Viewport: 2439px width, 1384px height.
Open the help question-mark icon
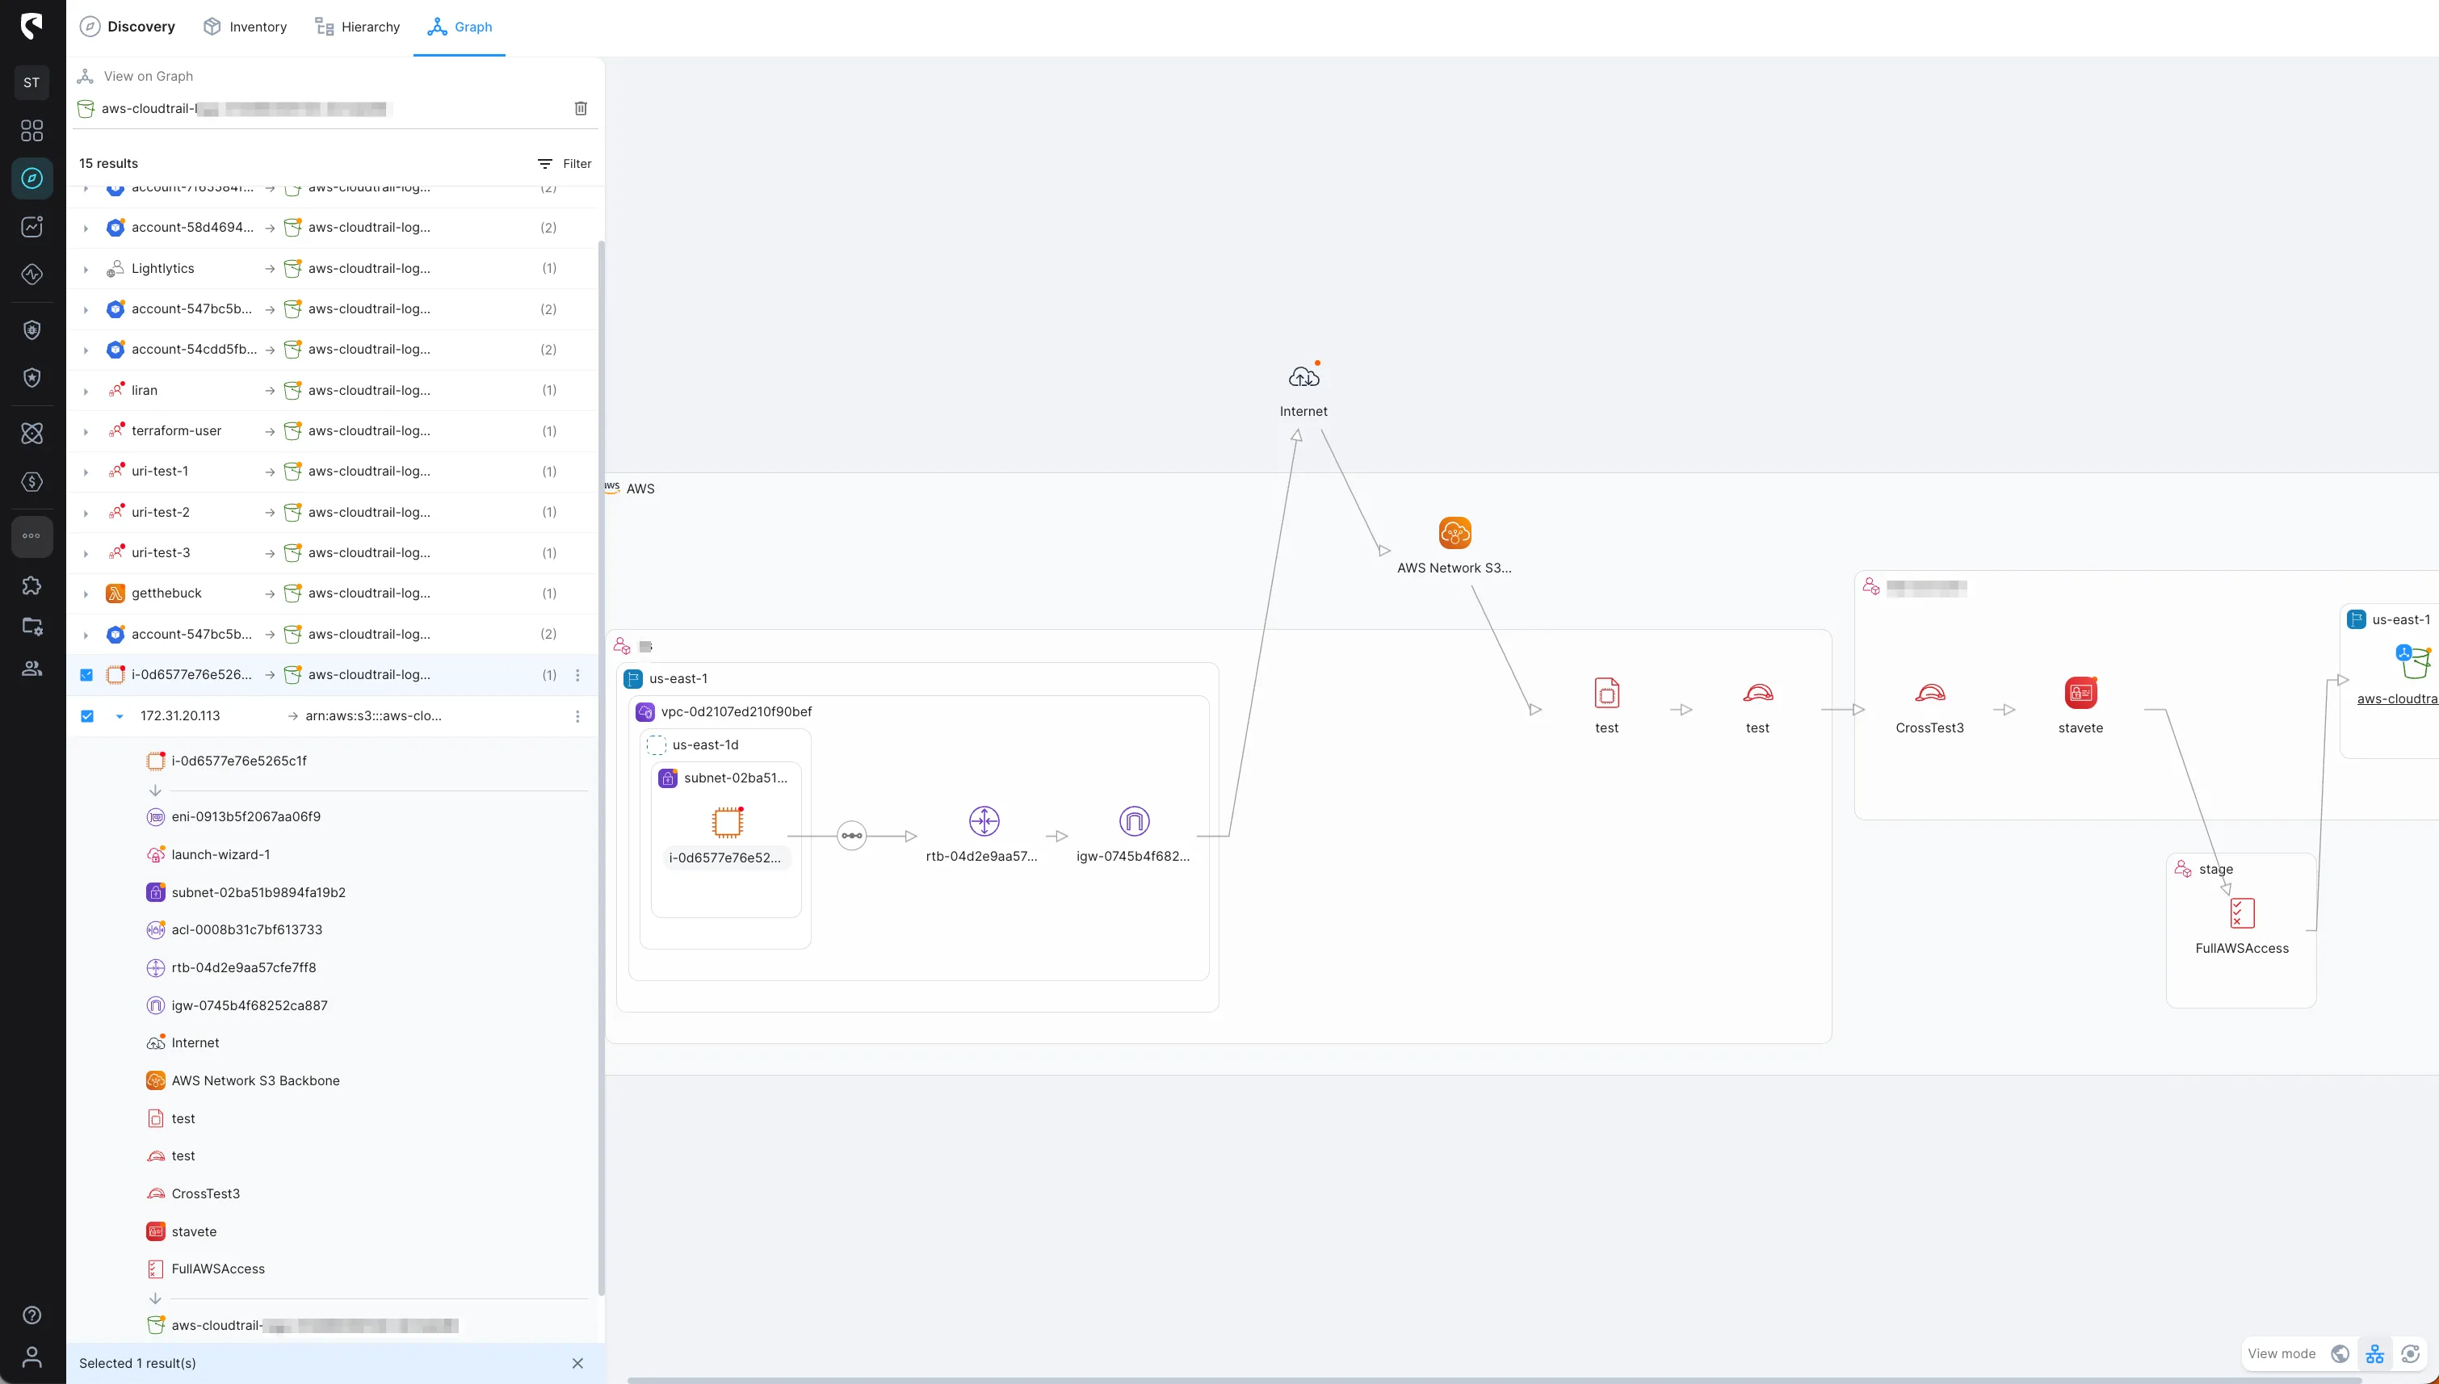pos(31,1315)
